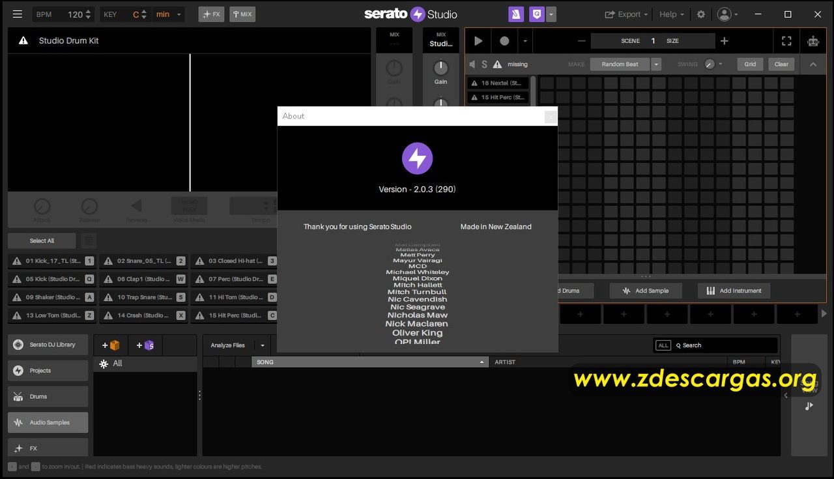The image size is (834, 479).
Task: Click the Random Beat button
Action: click(620, 64)
